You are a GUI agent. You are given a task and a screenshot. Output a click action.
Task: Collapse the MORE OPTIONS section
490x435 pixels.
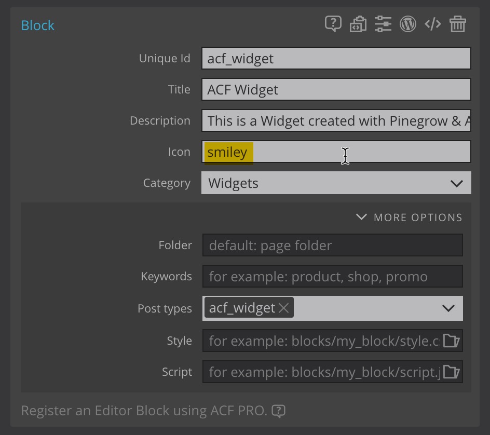[410, 217]
